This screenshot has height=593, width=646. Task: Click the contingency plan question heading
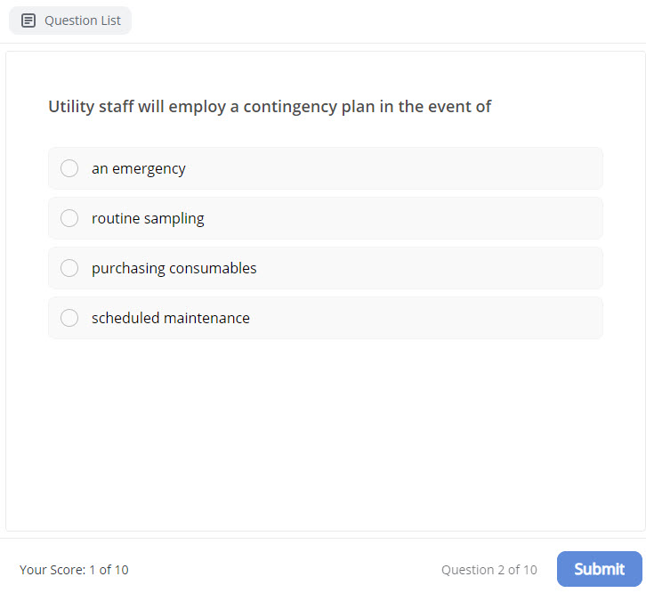[270, 107]
